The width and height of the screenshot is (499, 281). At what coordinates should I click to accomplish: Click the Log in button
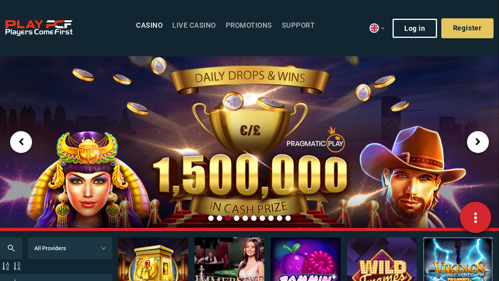pos(415,28)
